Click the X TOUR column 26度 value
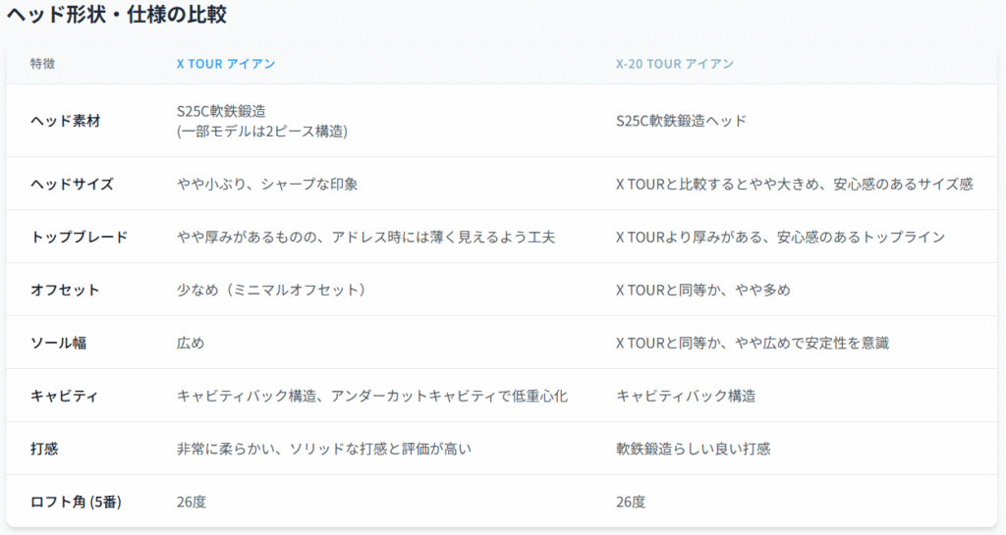Image resolution: width=1006 pixels, height=535 pixels. [192, 502]
